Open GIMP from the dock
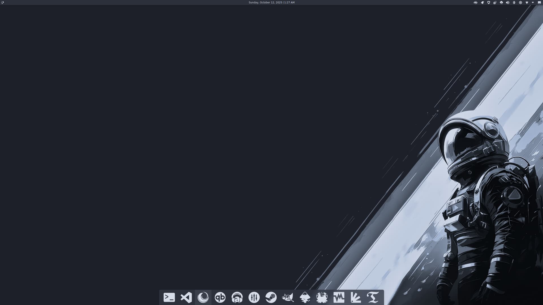Image resolution: width=543 pixels, height=305 pixels. coord(288,297)
